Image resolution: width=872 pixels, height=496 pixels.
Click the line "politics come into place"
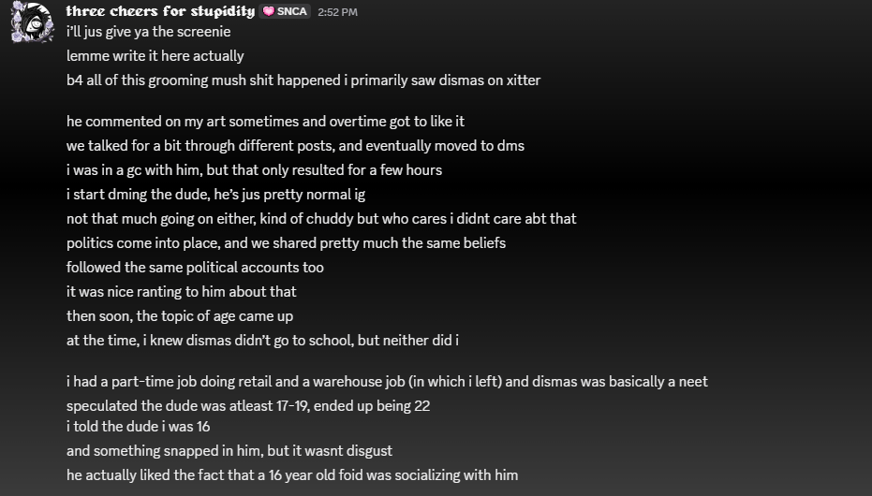286,243
